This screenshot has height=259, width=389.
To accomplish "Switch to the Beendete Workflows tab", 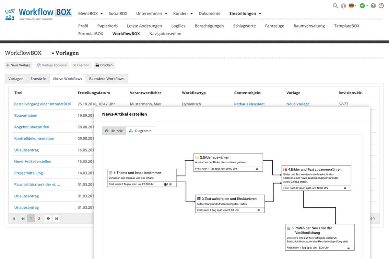I will pos(107,79).
